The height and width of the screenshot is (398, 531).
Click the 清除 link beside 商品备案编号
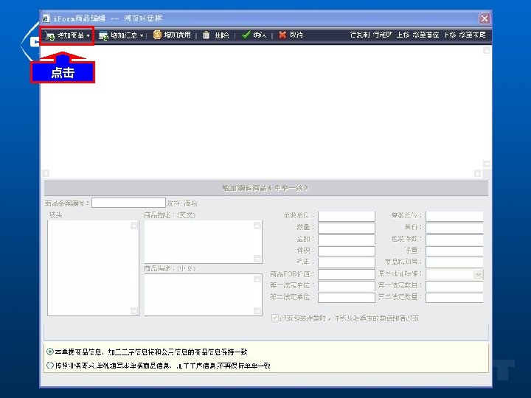(191, 203)
